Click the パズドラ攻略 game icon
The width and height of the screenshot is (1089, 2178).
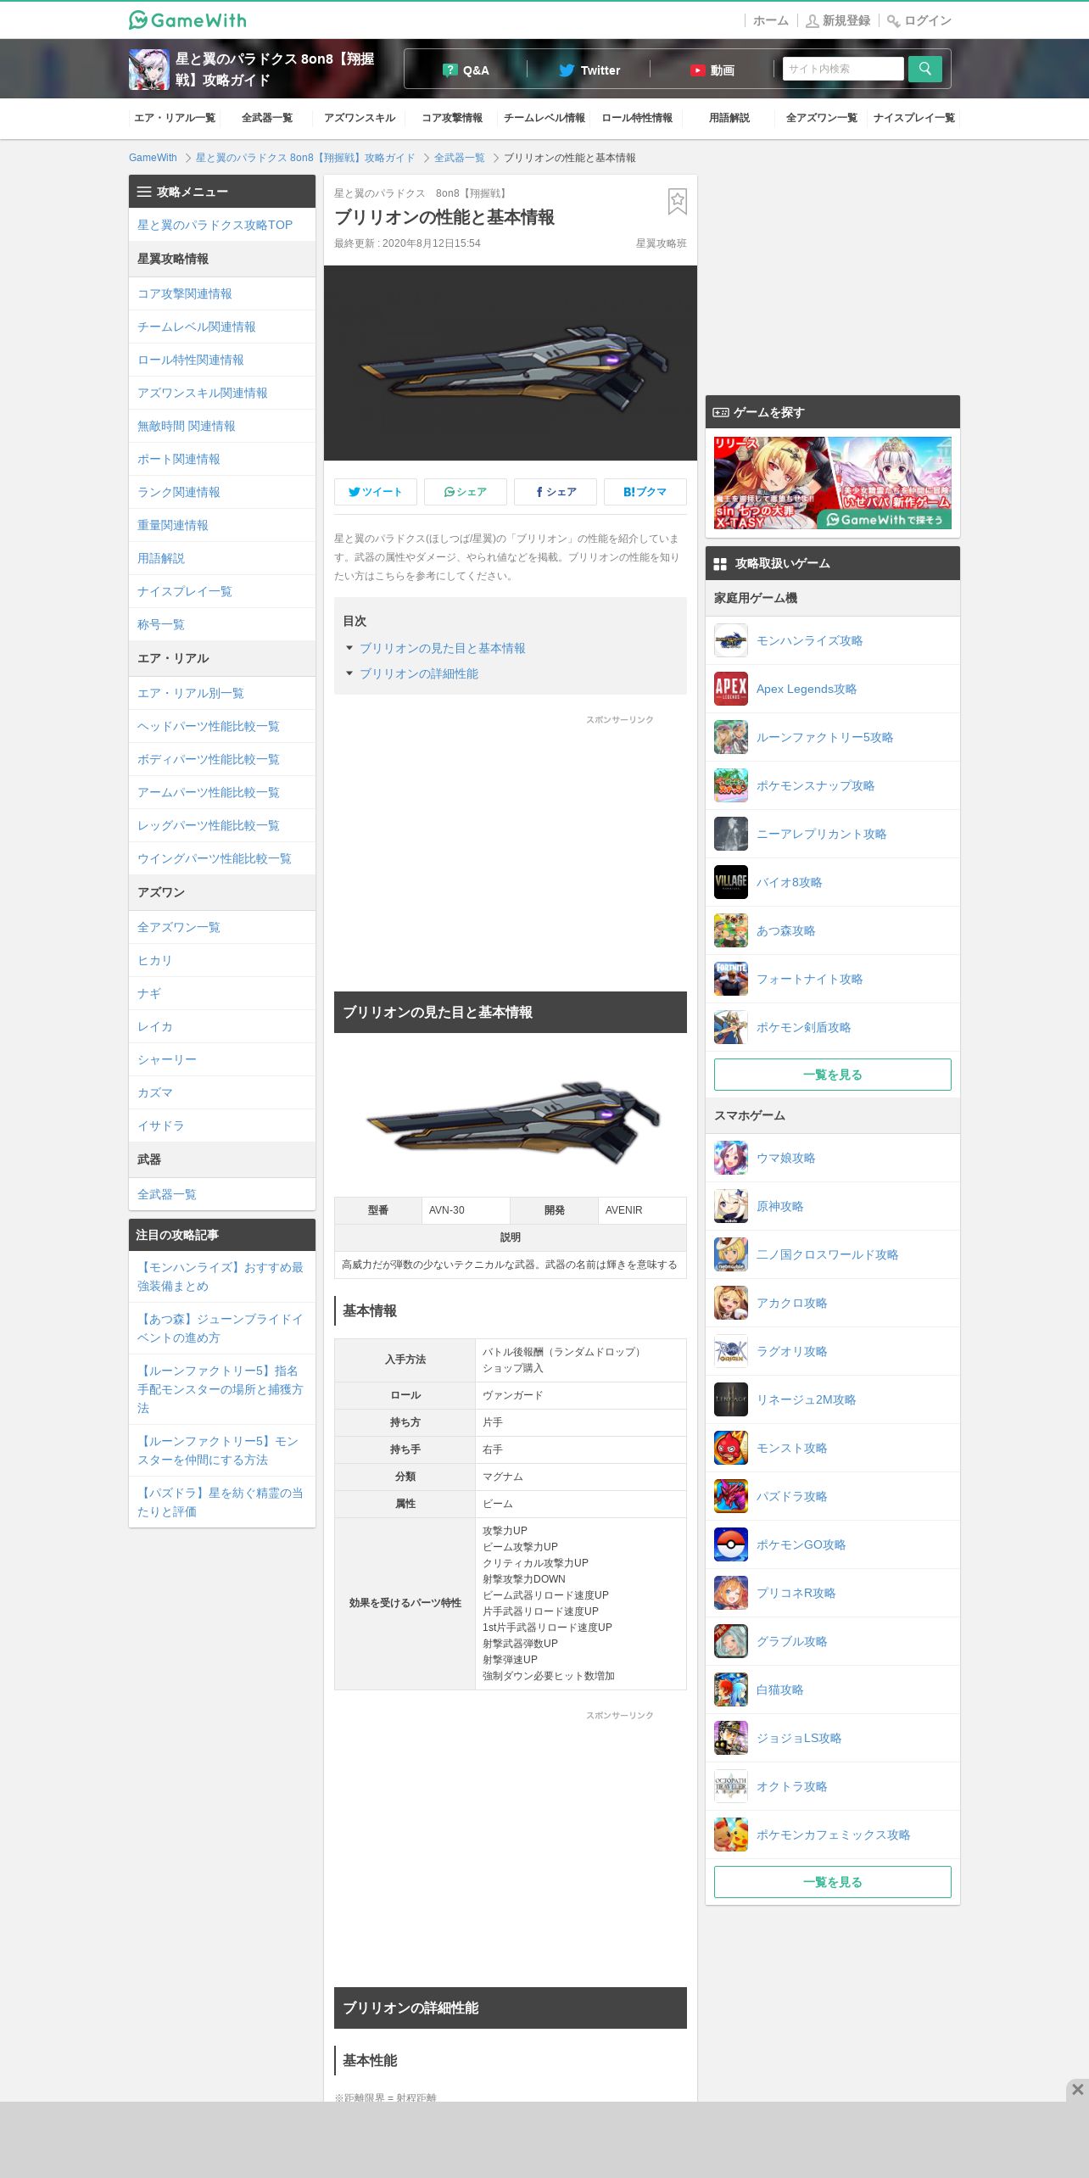click(x=731, y=1496)
